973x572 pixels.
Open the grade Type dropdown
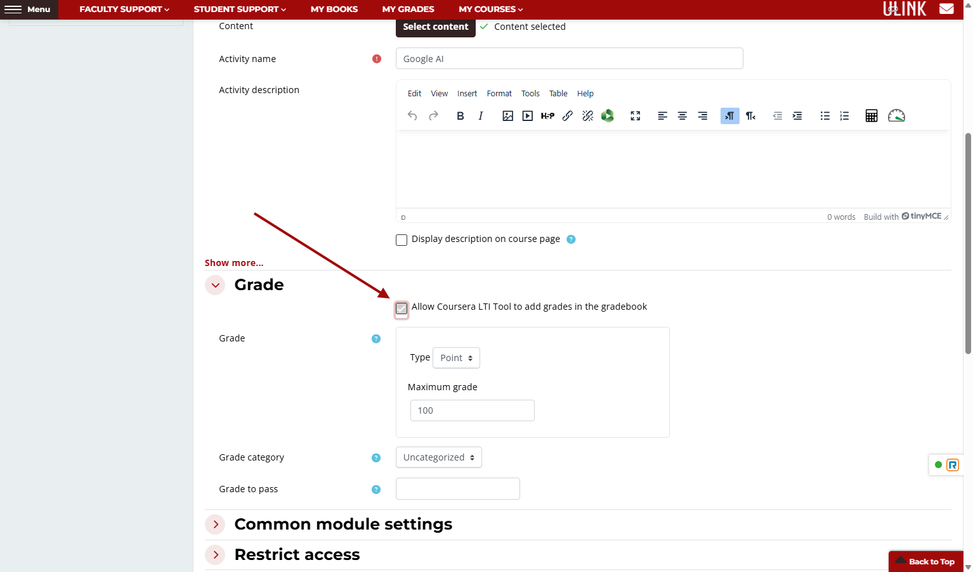tap(456, 358)
